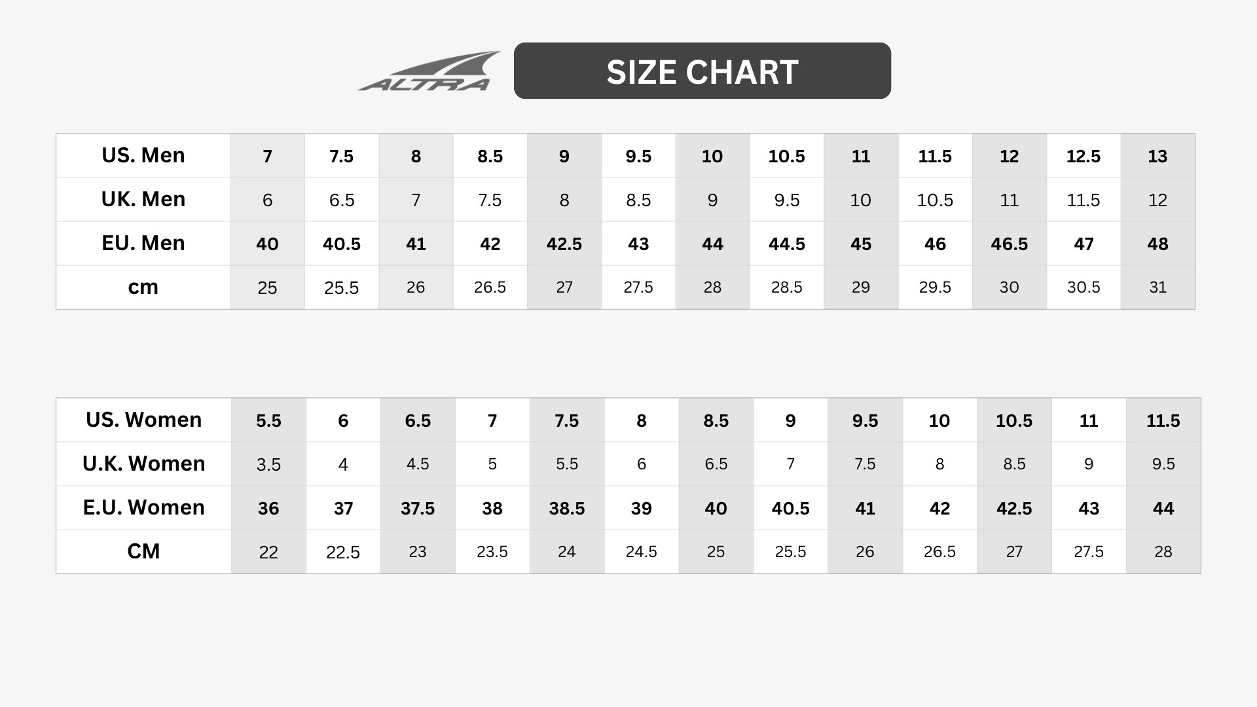This screenshot has height=707, width=1257.
Task: Click the US. Women row label
Action: coord(143,420)
